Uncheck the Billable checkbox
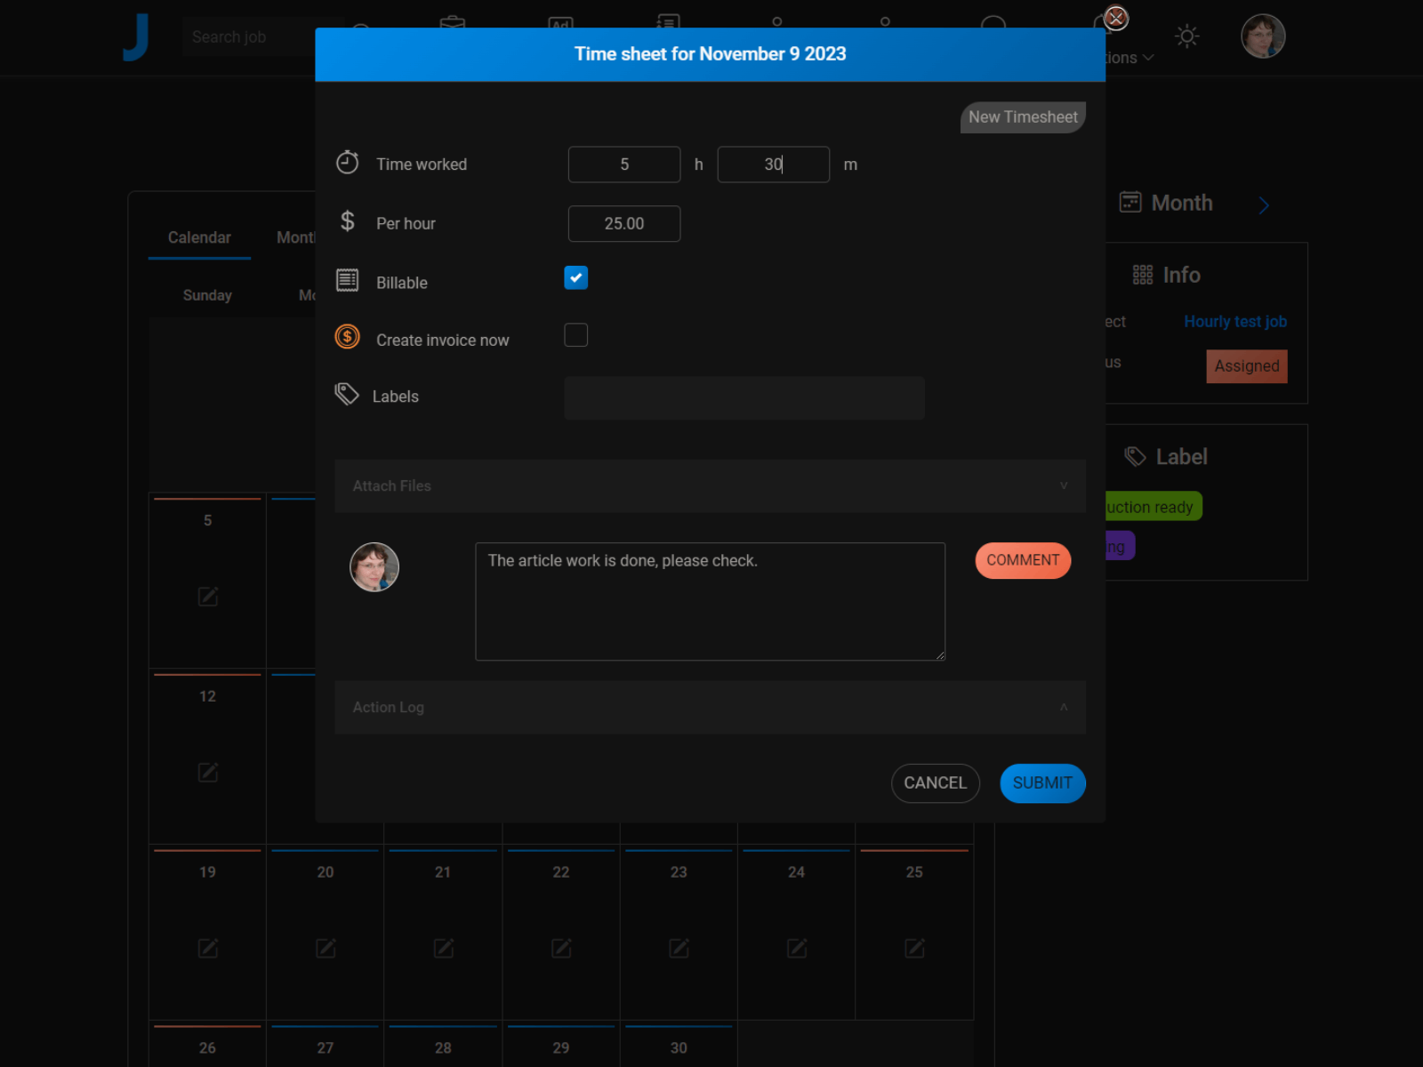Screen dimensions: 1423x1067 pos(576,278)
